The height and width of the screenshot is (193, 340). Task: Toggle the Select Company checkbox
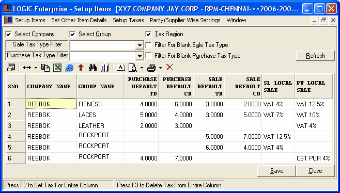8,34
